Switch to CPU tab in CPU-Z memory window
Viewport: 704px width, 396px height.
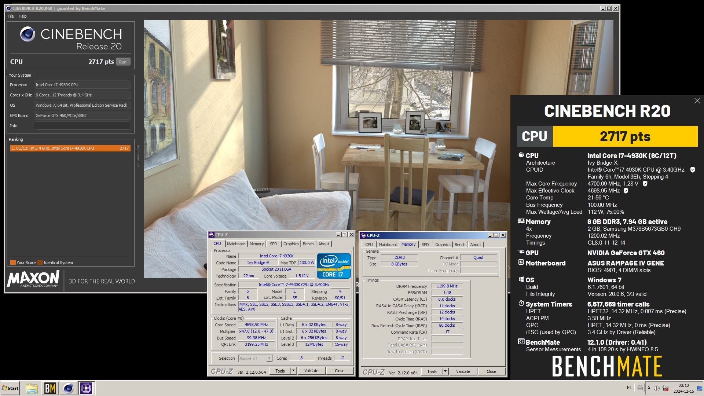click(x=369, y=245)
